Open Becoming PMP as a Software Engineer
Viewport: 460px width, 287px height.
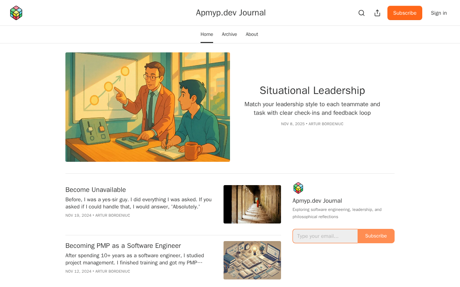123,246
